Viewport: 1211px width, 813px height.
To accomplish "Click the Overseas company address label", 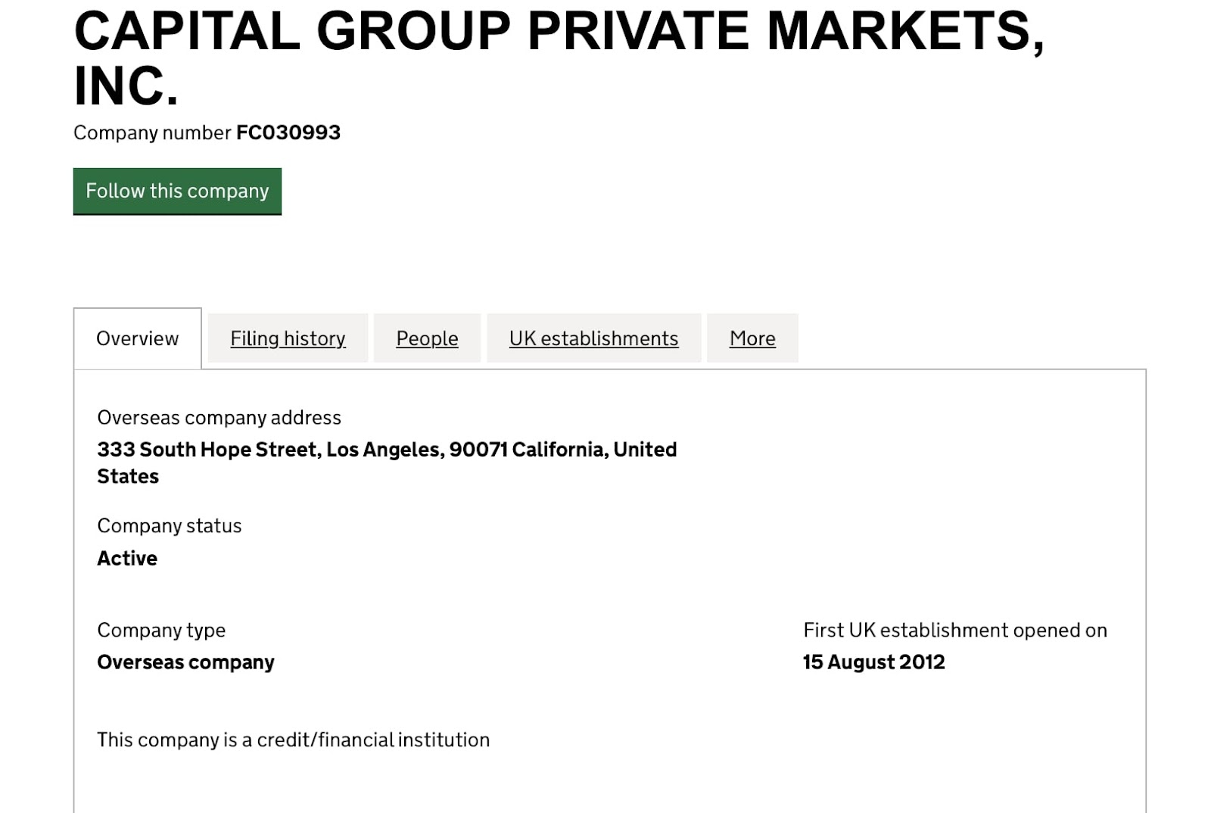I will pyautogui.click(x=219, y=418).
